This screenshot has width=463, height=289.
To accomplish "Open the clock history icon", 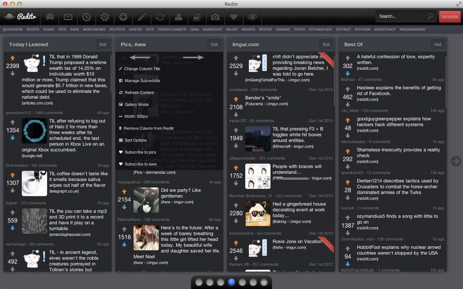I will [86, 17].
